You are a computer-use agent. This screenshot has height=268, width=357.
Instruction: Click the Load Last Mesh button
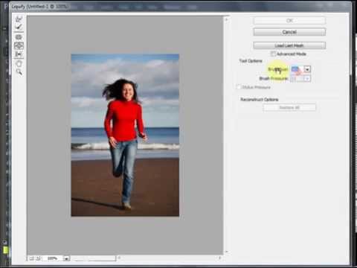coord(289,45)
